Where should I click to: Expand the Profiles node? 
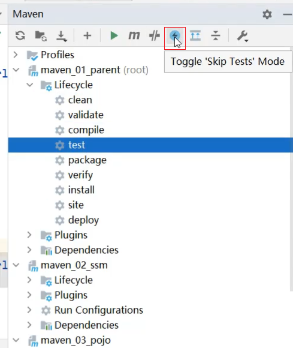coord(16,55)
